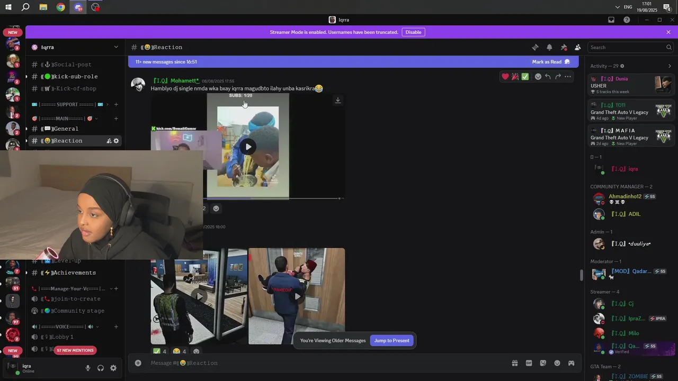Create channel in SUPPORT category
The width and height of the screenshot is (678, 381).
(x=116, y=104)
